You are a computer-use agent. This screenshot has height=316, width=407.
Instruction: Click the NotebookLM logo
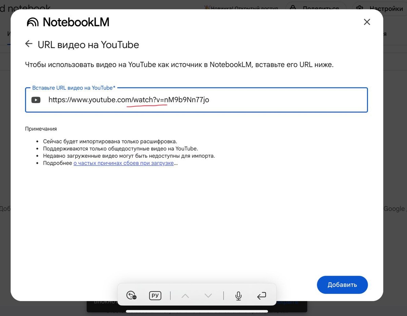click(x=68, y=22)
